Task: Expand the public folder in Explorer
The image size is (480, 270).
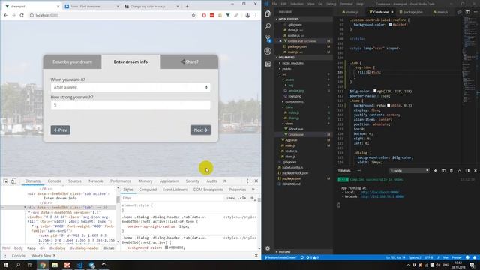Action: [286, 68]
